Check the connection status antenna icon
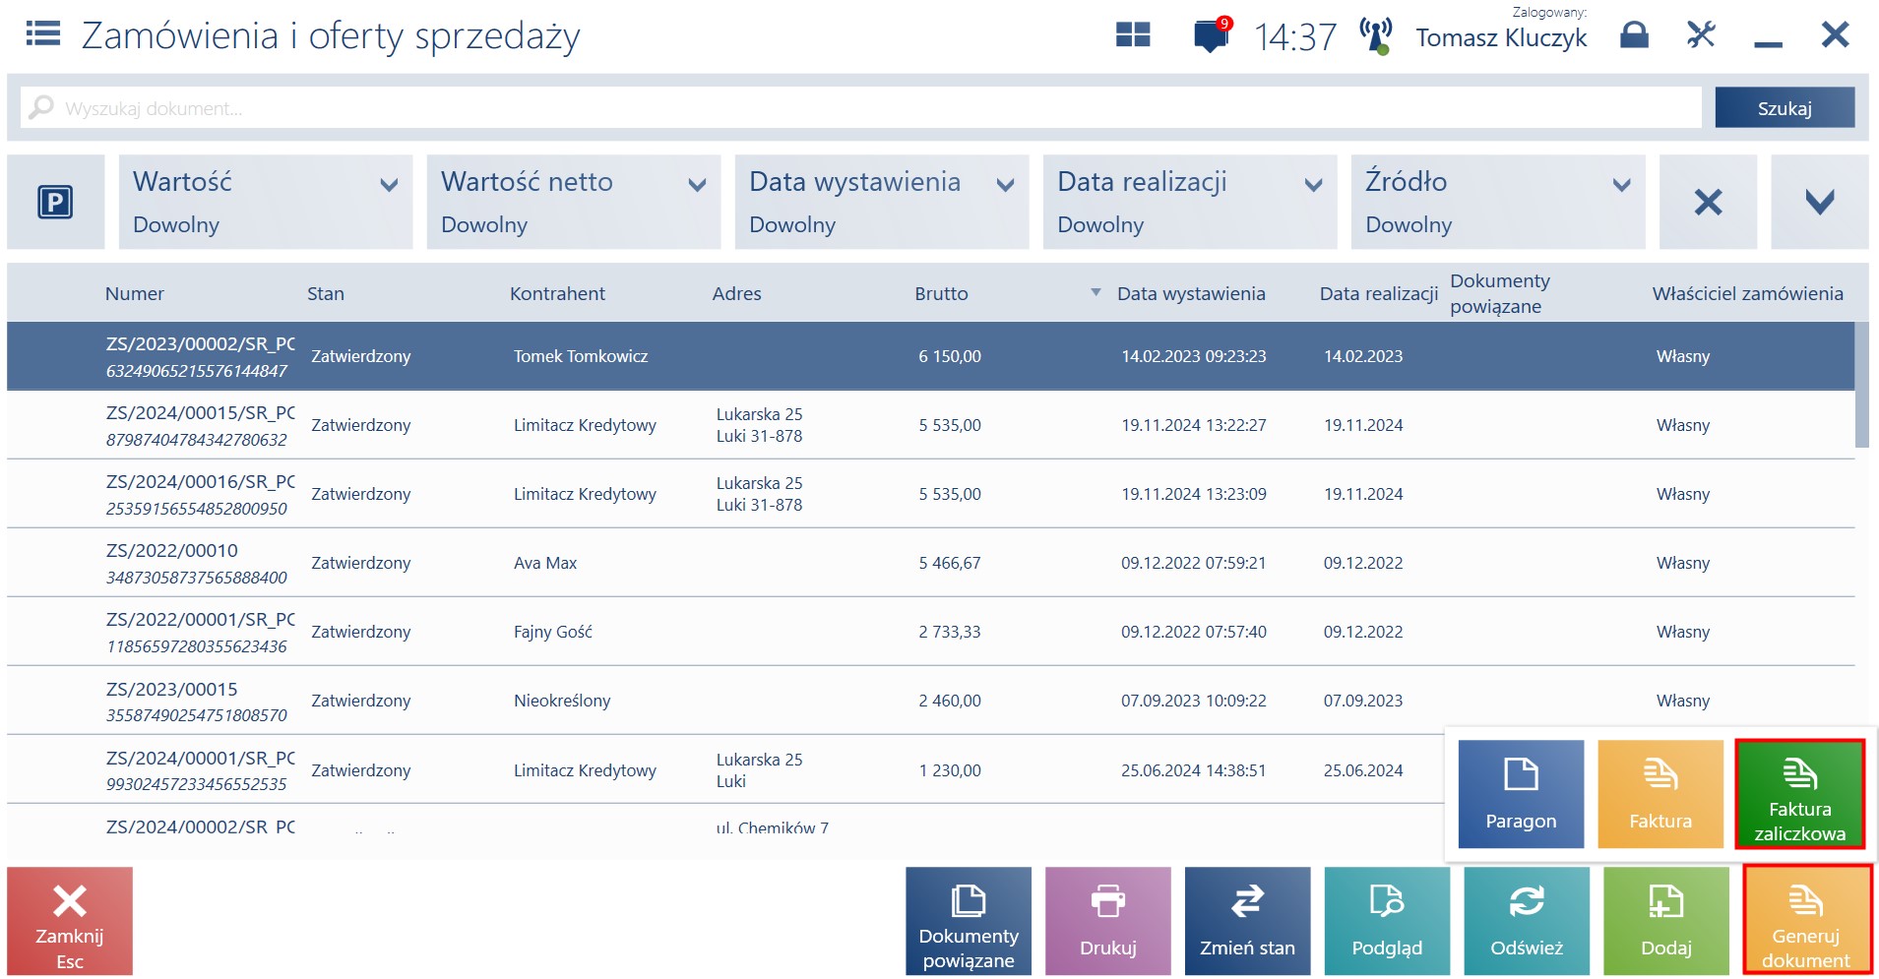 click(1376, 35)
